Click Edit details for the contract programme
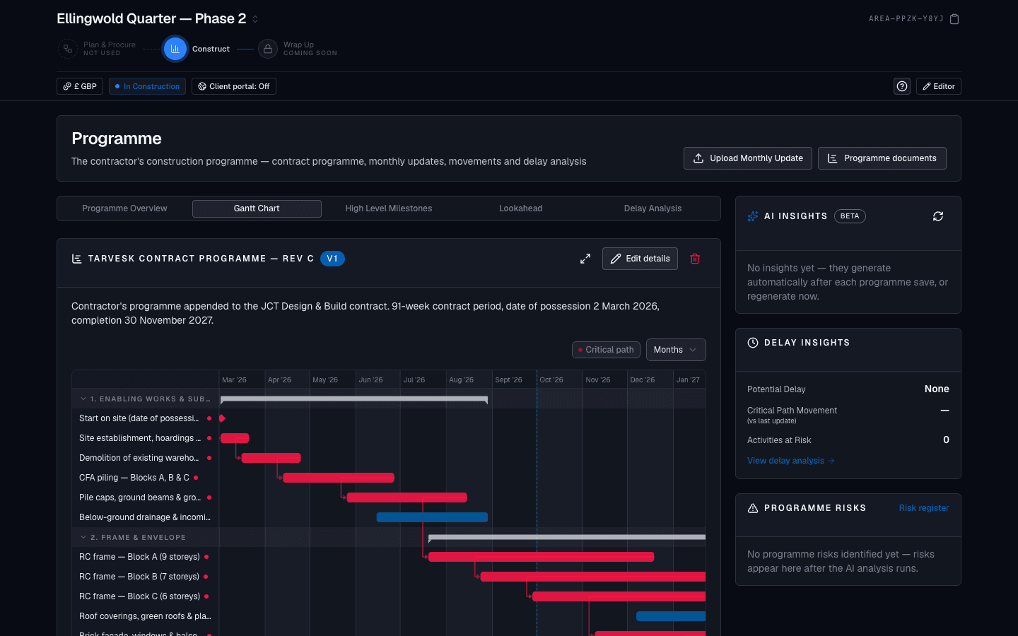Viewport: 1018px width, 636px height. 640,259
